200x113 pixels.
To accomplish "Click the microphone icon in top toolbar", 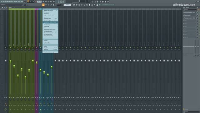I will click(97, 2).
